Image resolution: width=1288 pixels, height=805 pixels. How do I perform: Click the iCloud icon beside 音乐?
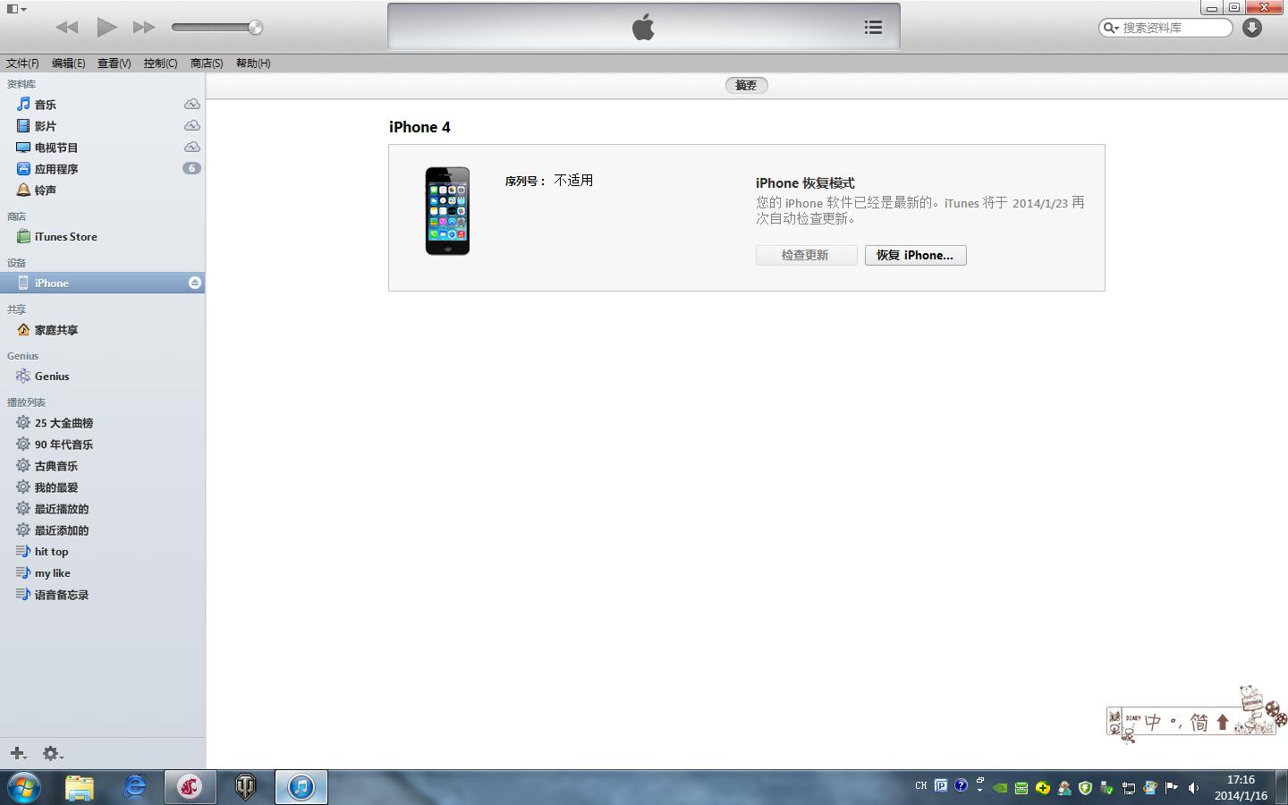[191, 104]
